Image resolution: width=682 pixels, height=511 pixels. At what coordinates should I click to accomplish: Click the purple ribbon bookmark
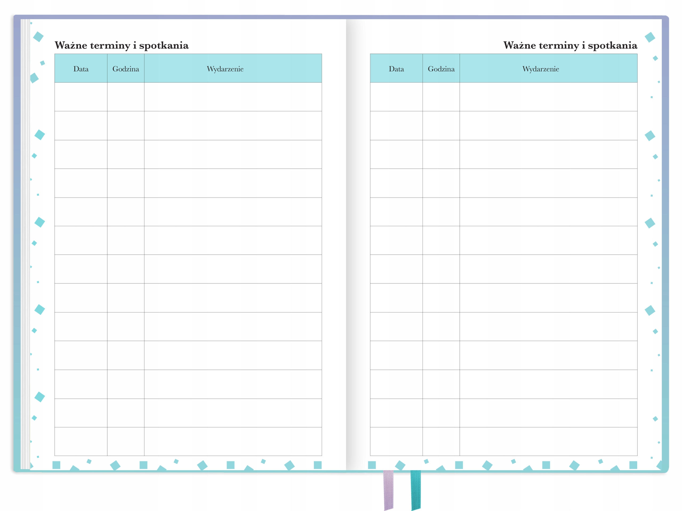coord(388,489)
